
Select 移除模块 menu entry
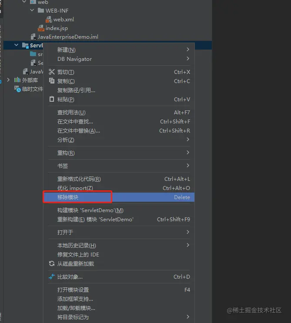[119, 197]
